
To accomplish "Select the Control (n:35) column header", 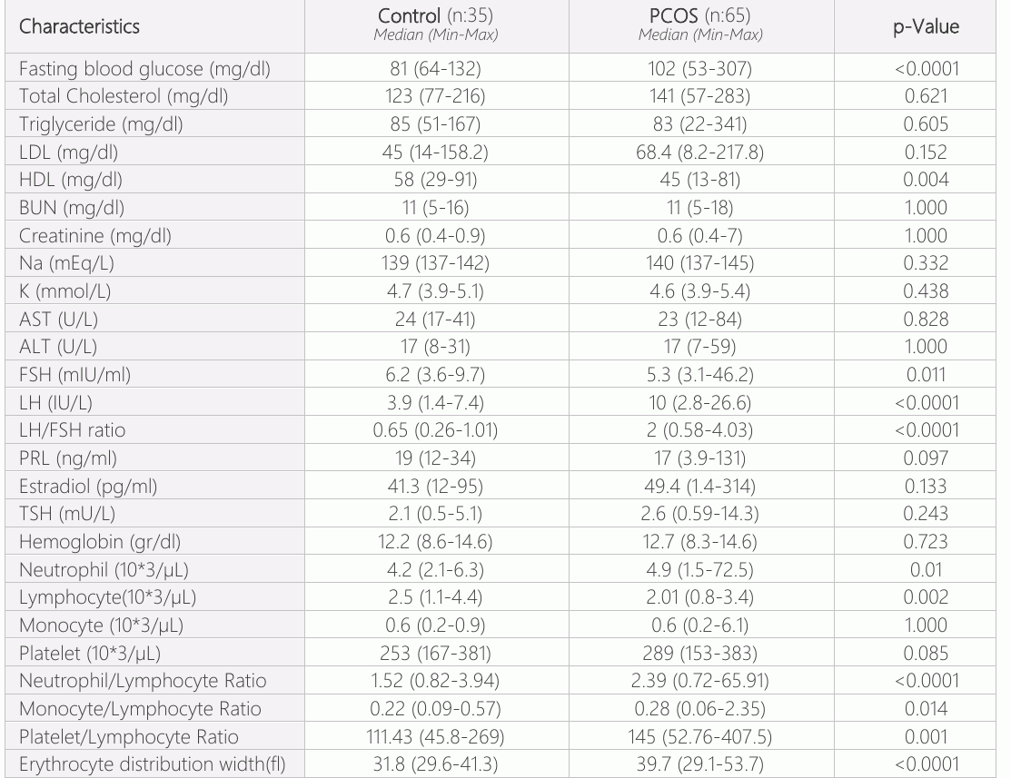I will click(436, 15).
